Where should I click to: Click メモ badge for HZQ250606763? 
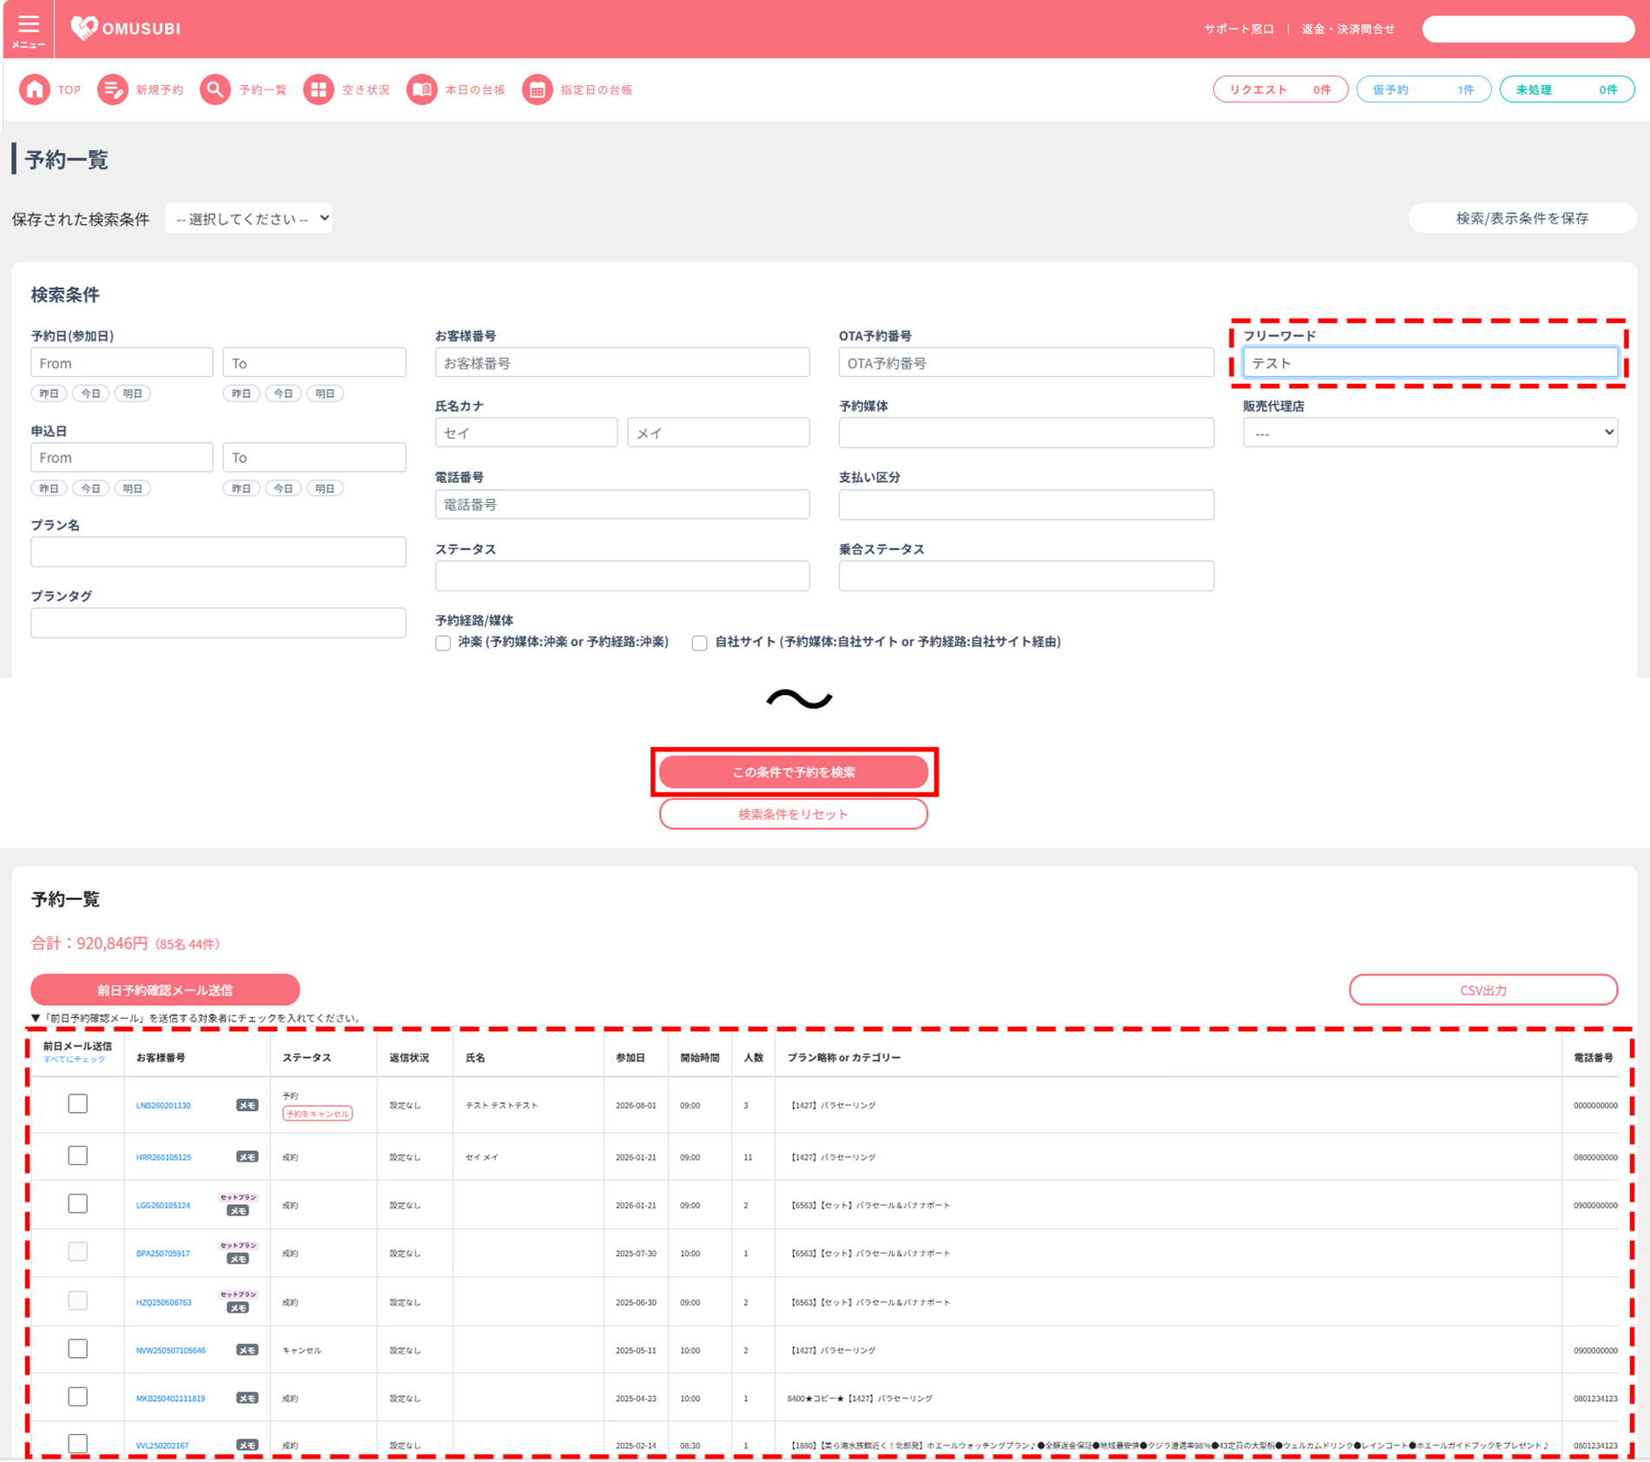point(238,1308)
